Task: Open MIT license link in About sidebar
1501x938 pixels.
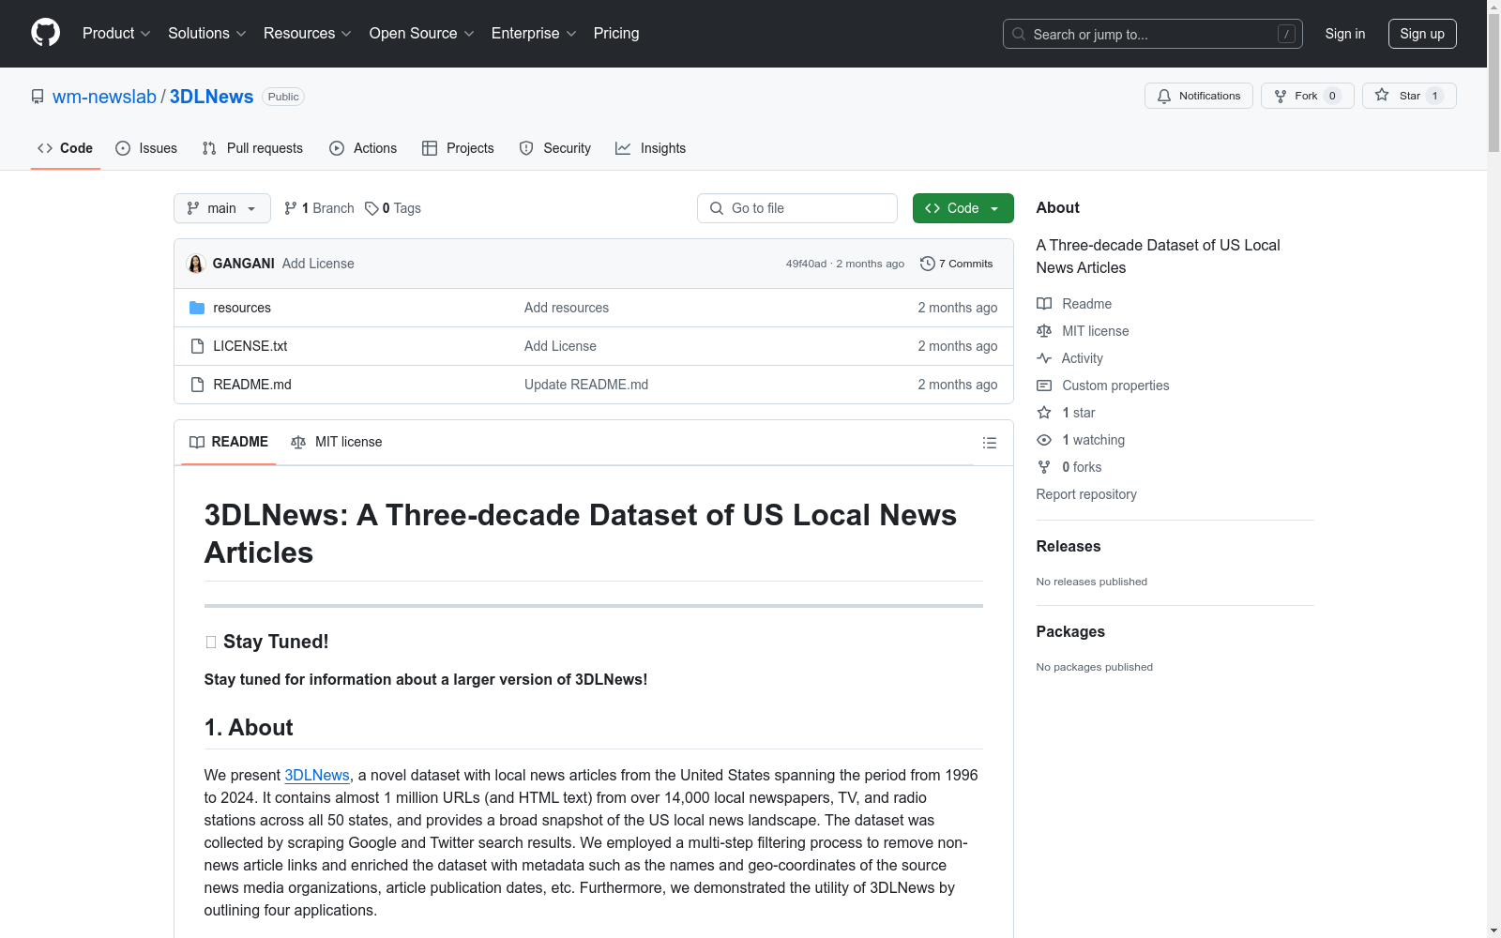Action: [x=1083, y=331]
